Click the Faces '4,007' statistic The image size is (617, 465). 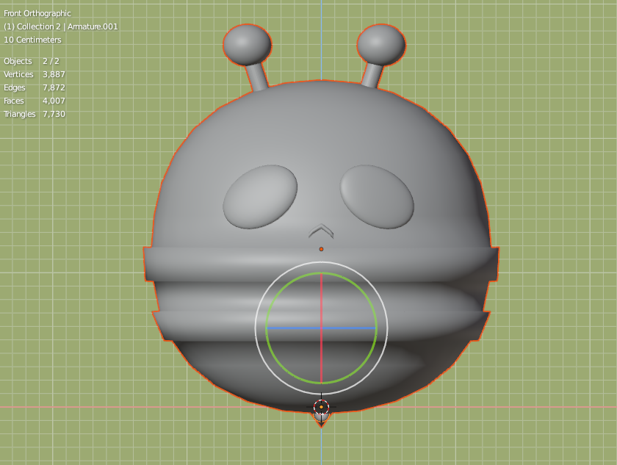54,101
